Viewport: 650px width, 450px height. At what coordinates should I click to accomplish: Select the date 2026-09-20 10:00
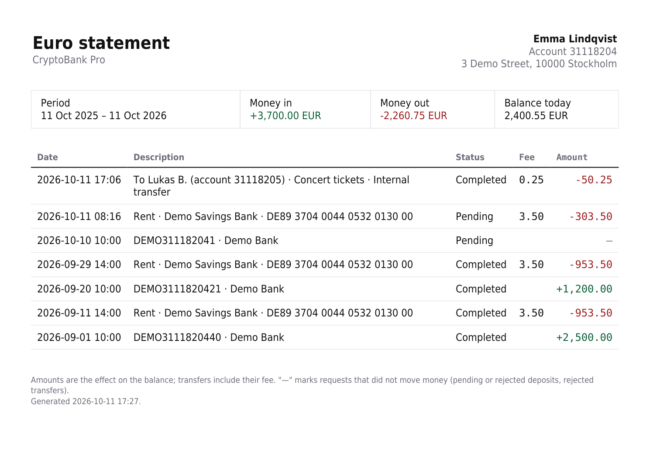(x=79, y=289)
